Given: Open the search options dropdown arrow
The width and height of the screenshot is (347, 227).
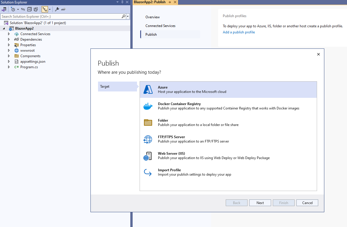Looking at the screenshot, I should [x=128, y=16].
